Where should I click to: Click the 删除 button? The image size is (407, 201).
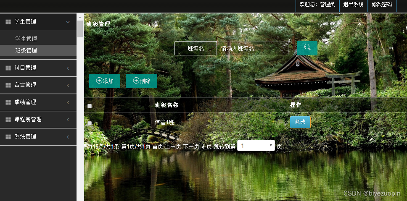click(141, 81)
